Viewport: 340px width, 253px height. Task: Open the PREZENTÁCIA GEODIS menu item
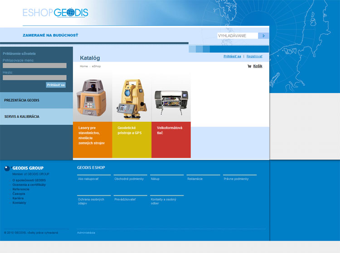pos(36,100)
